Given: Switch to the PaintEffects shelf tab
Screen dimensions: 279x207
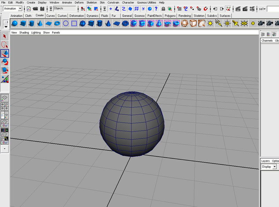Looking at the screenshot, I should [154, 16].
